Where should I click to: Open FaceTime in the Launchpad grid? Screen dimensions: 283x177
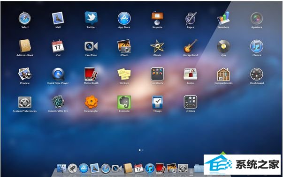click(91, 46)
